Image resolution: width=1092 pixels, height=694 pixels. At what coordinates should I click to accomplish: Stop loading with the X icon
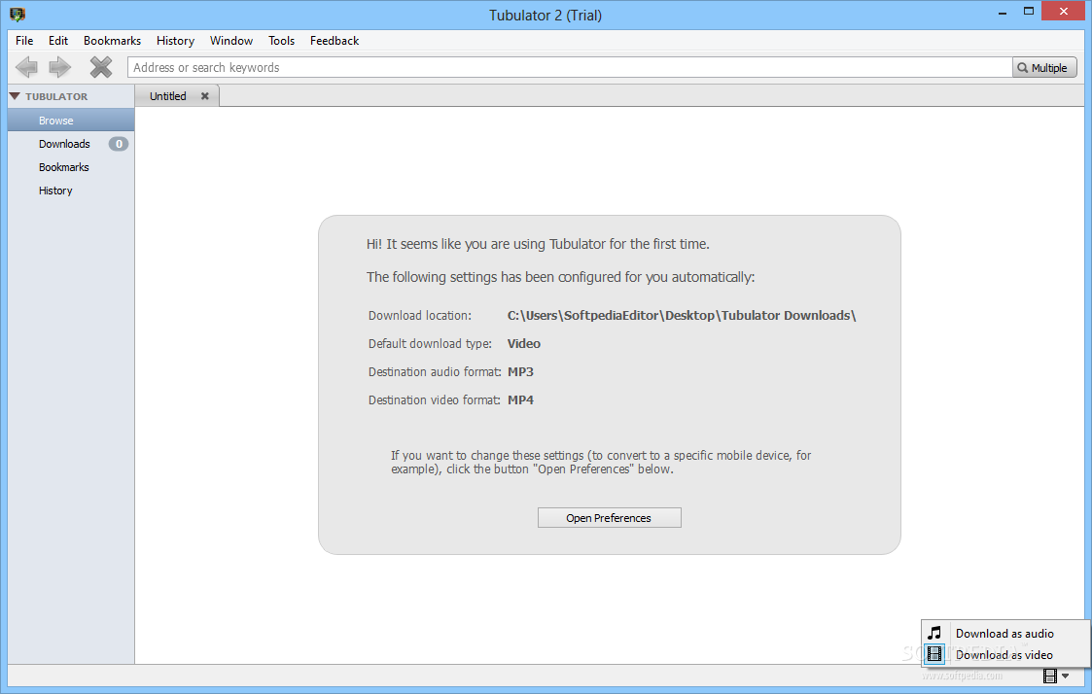(101, 67)
